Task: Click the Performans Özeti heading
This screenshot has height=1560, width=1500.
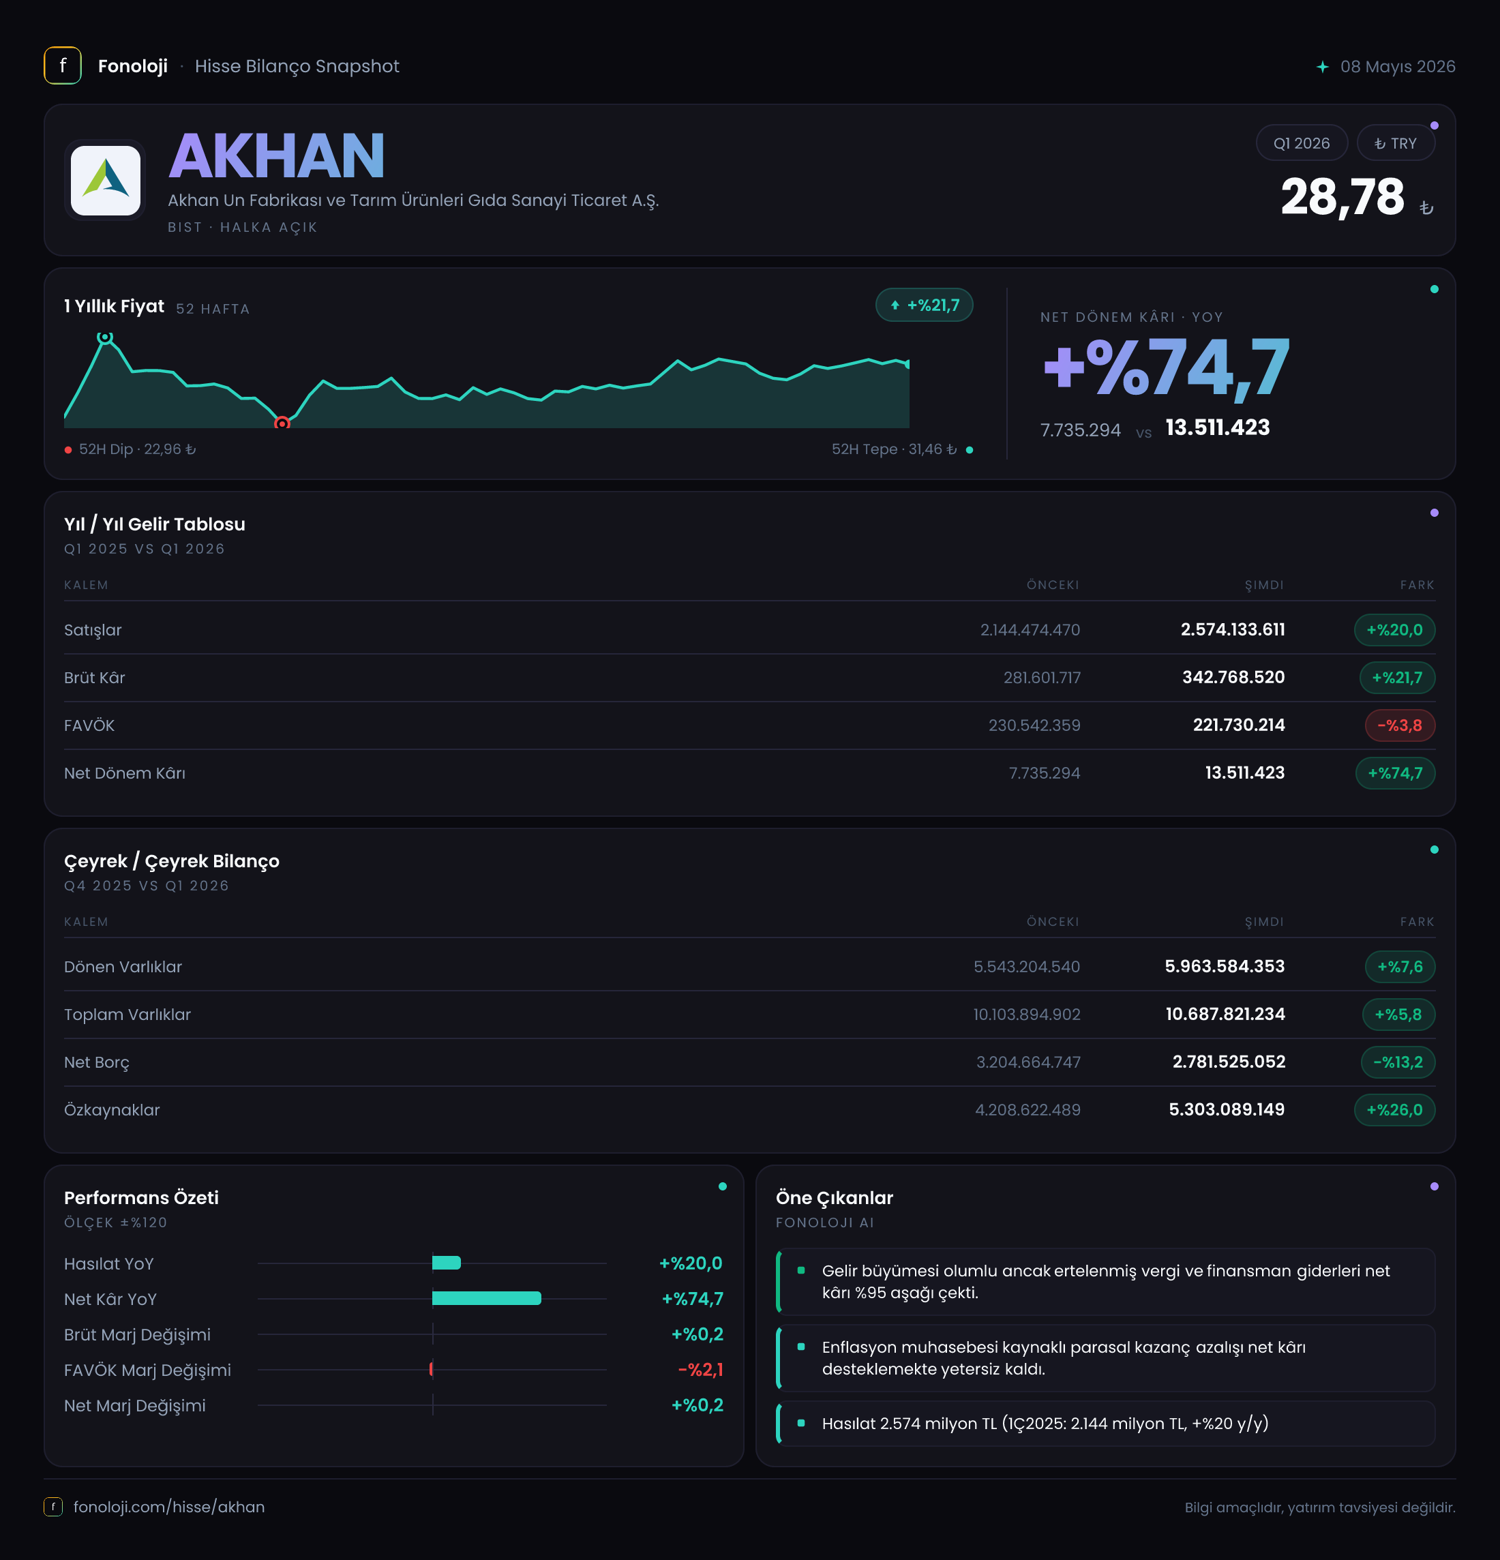Action: [x=141, y=1198]
